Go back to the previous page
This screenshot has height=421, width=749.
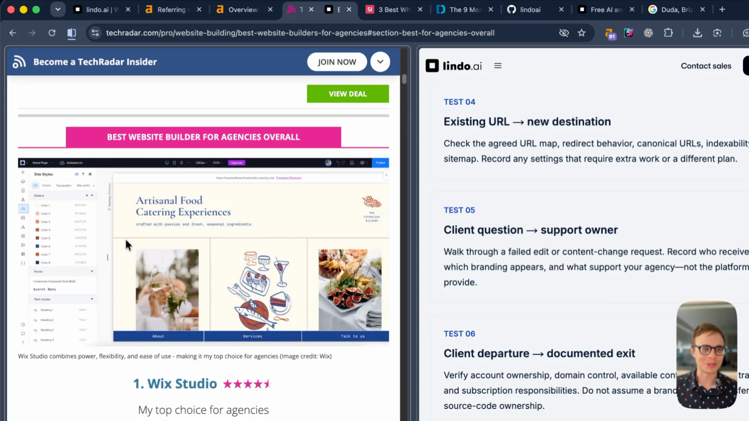click(12, 33)
